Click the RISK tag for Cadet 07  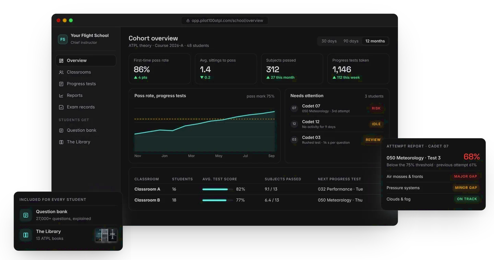pyautogui.click(x=376, y=108)
